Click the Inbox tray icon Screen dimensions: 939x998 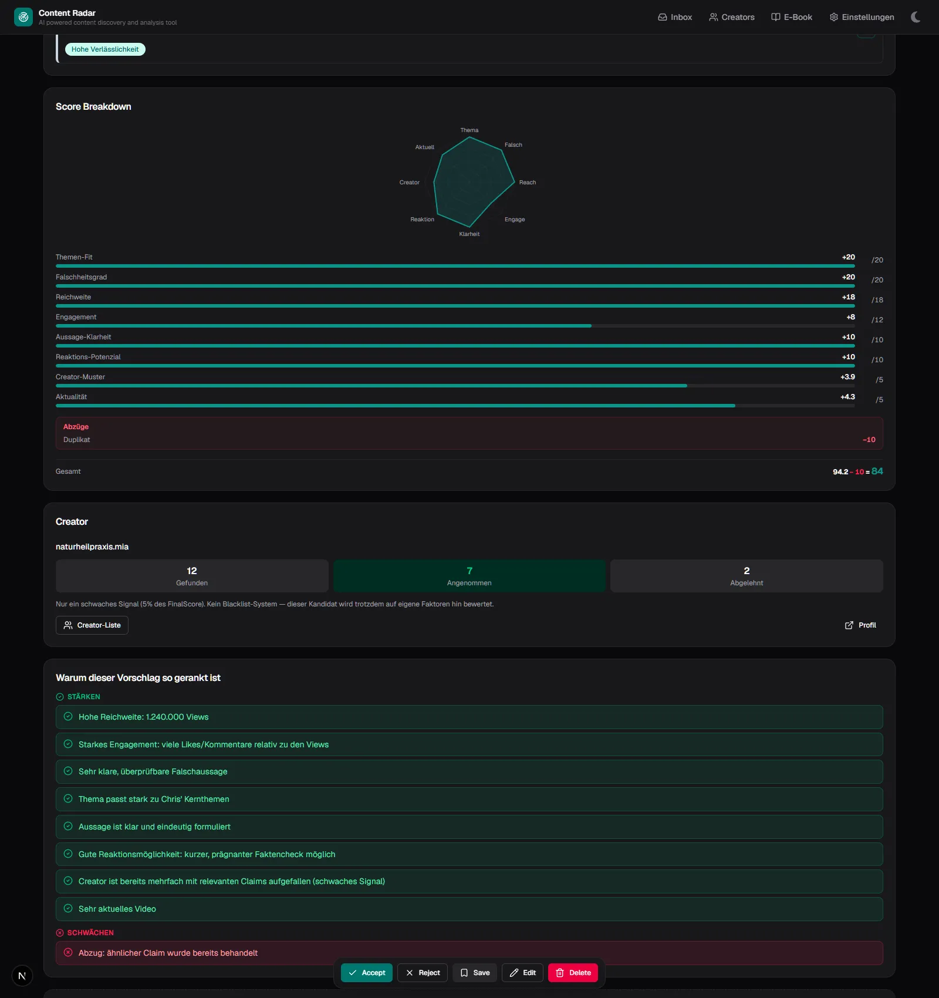[663, 17]
